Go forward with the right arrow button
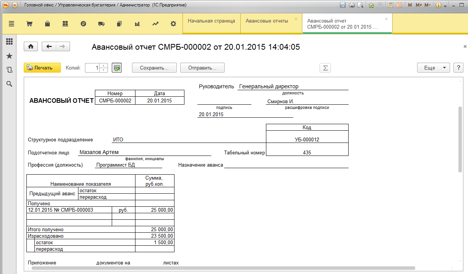The image size is (468, 274). pyautogui.click(x=63, y=46)
